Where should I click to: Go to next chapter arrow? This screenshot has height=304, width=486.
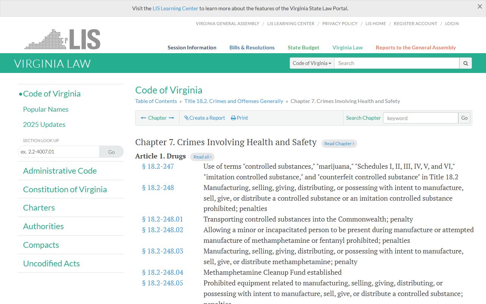(171, 118)
